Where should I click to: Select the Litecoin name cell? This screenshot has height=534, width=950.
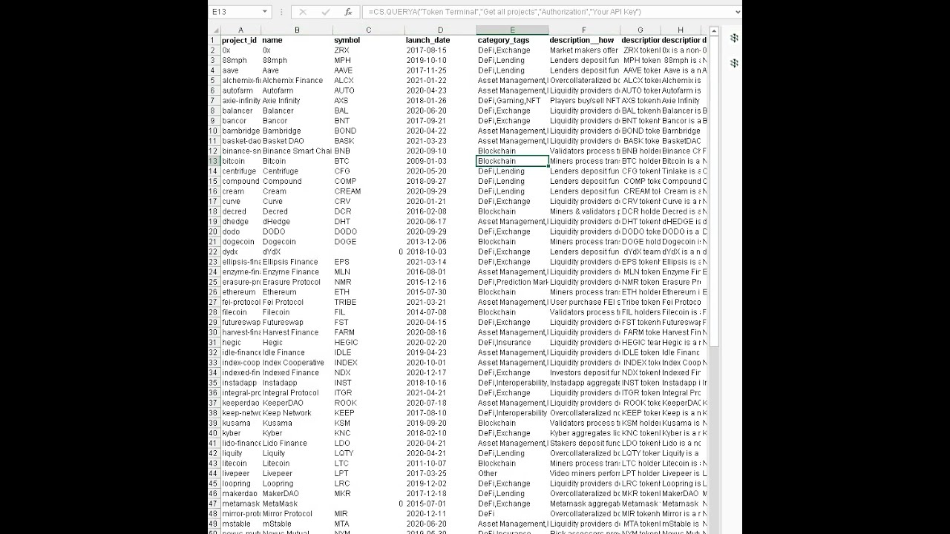tap(297, 464)
